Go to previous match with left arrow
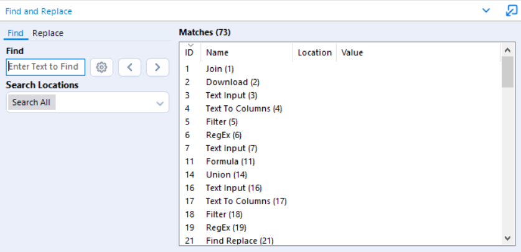Screen dimensions: 521x252 (129, 67)
